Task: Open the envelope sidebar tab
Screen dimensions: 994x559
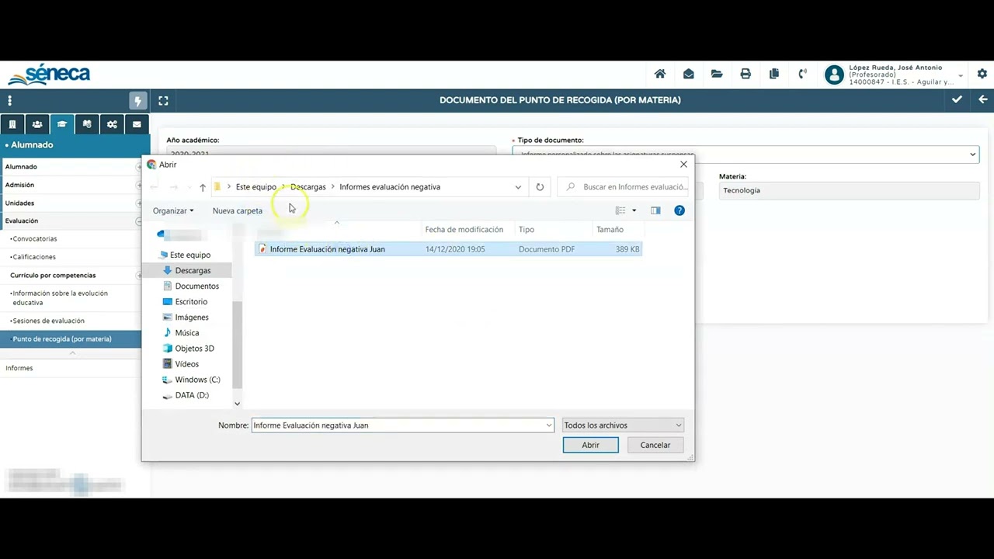Action: 137,124
